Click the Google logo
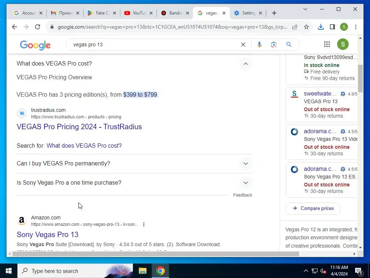 (x=35, y=45)
